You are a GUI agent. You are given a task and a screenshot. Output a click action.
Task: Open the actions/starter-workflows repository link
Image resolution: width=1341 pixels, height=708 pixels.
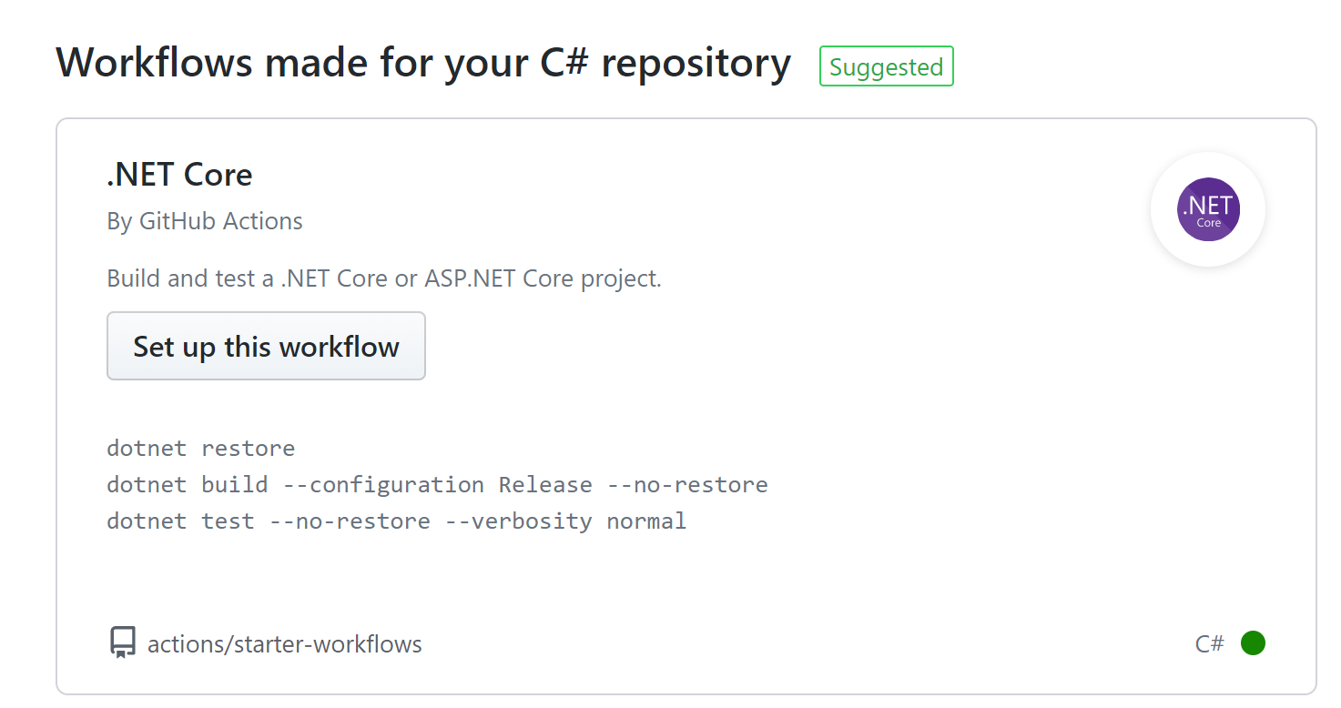284,644
